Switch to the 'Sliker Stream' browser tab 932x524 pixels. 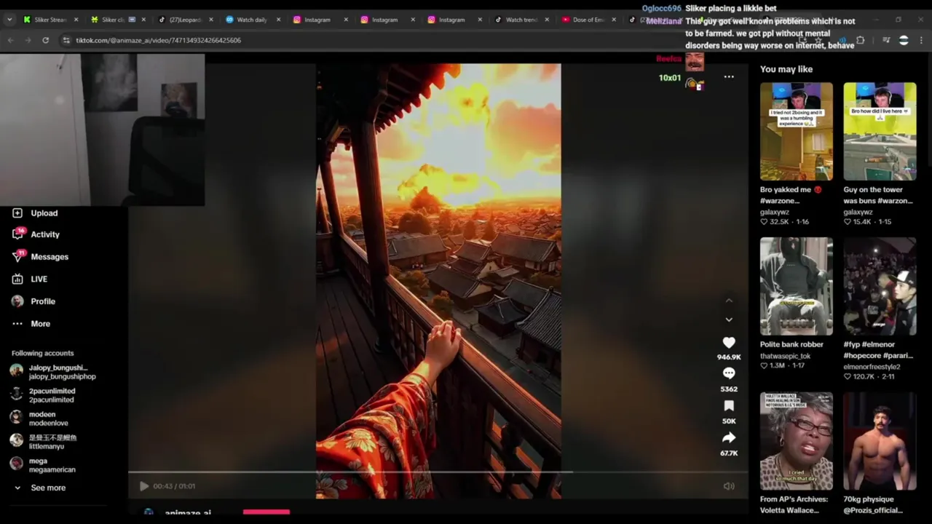pos(50,20)
